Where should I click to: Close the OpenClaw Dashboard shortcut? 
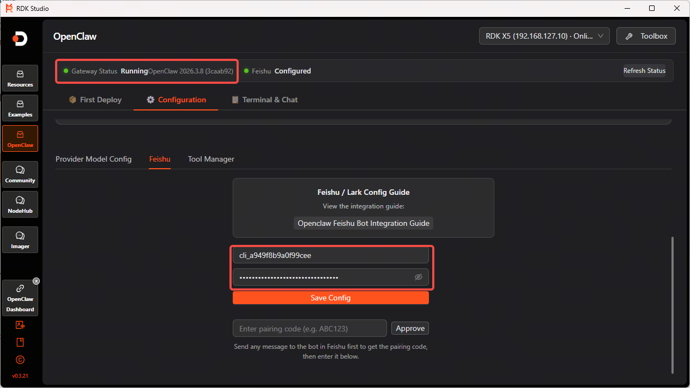36,281
